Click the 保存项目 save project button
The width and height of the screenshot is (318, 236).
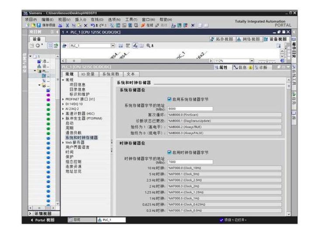coord(46,25)
